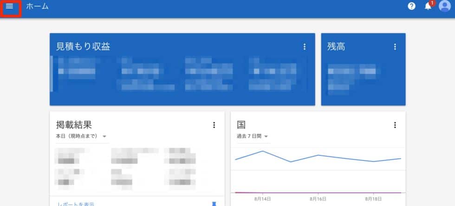
Task: Click the ホーム page title
Action: coord(37,6)
